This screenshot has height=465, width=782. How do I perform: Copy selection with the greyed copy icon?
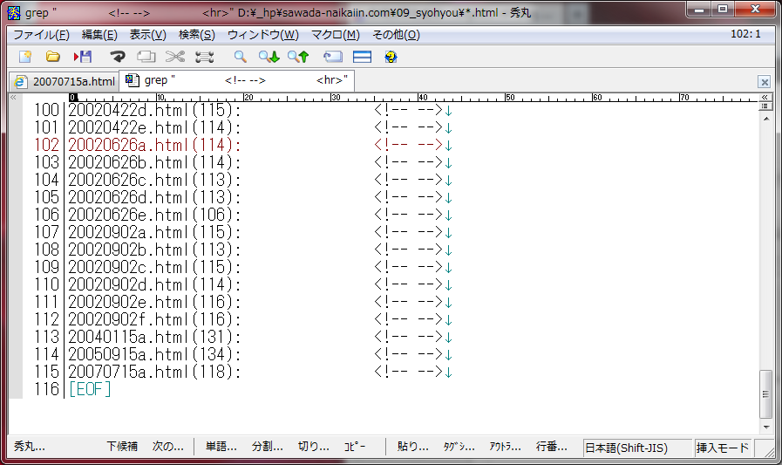coord(146,57)
